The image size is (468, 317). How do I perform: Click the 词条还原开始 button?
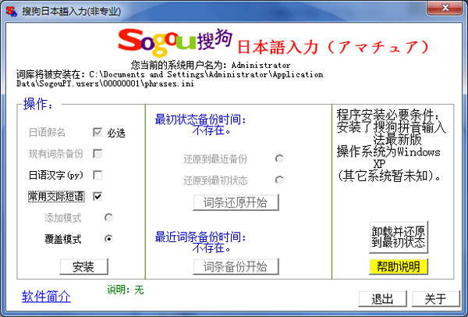(236, 203)
